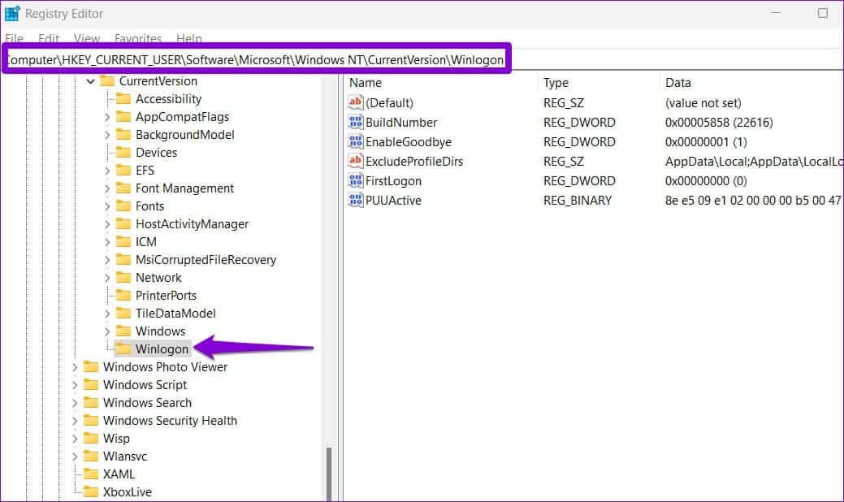Expand the BackgroundModel key
The image size is (844, 502).
[x=106, y=135]
